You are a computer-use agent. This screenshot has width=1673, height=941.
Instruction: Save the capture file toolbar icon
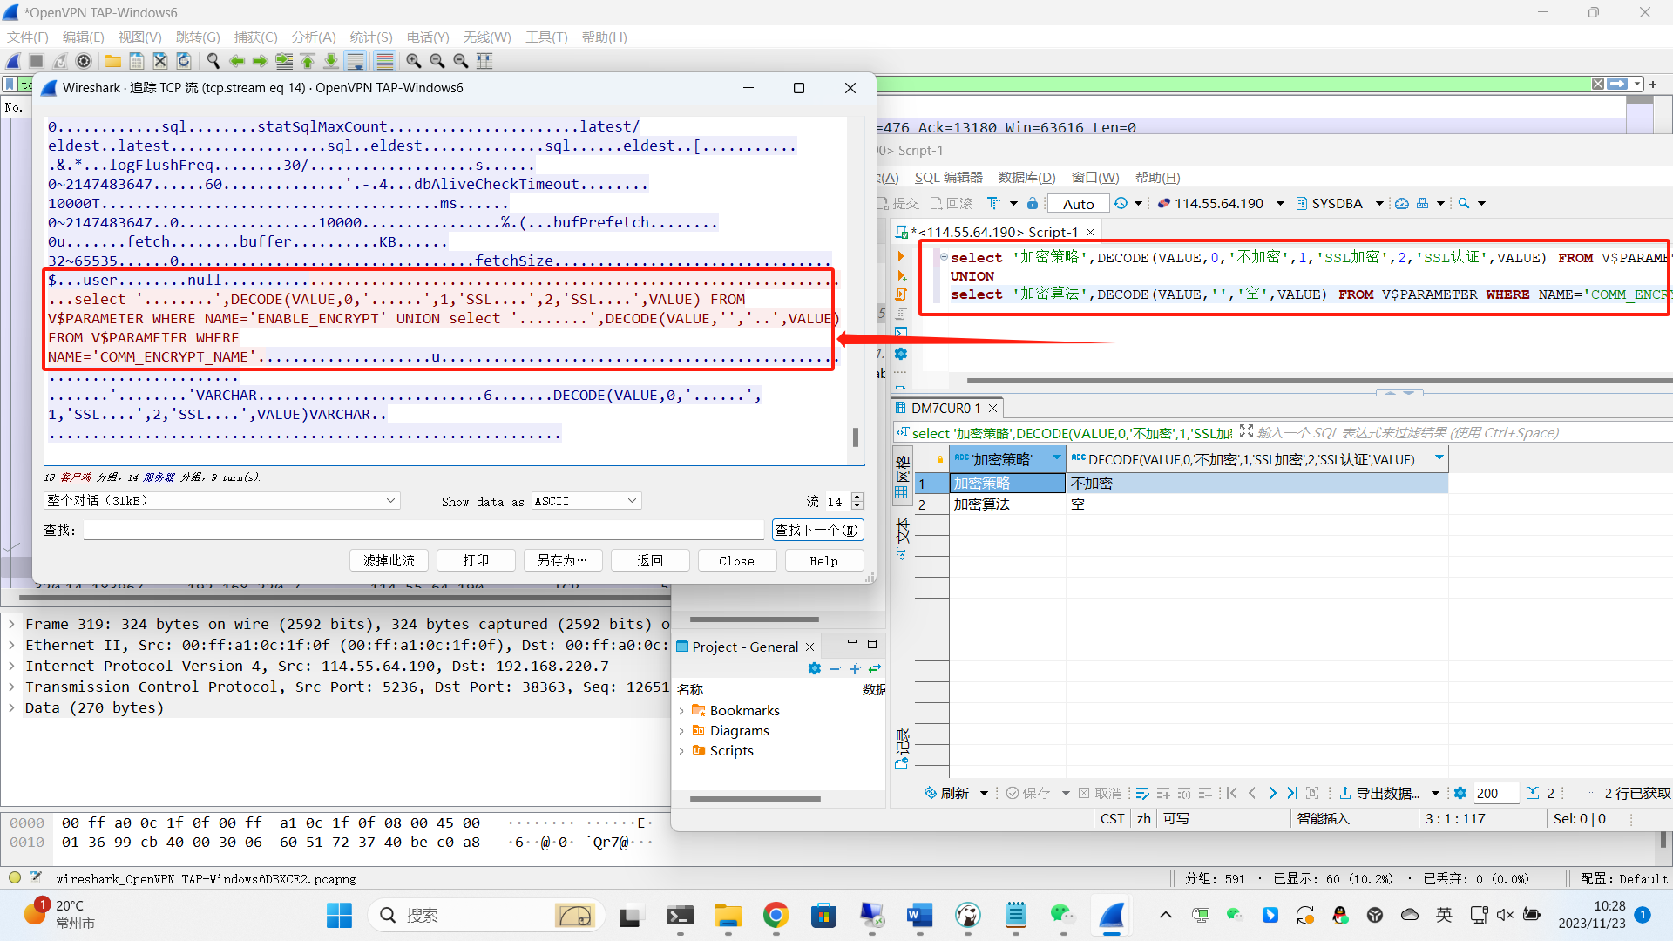137,61
